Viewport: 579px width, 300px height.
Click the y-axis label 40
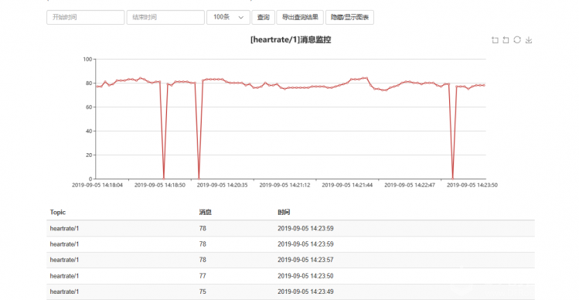(89, 131)
